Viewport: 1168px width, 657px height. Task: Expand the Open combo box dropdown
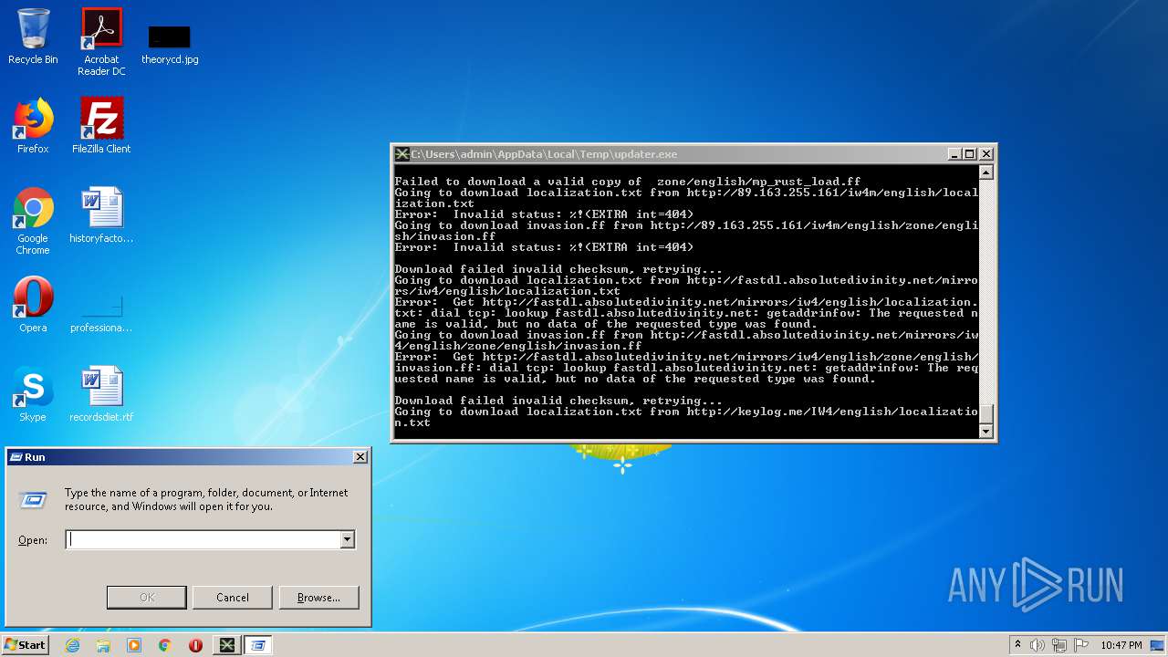click(x=347, y=539)
